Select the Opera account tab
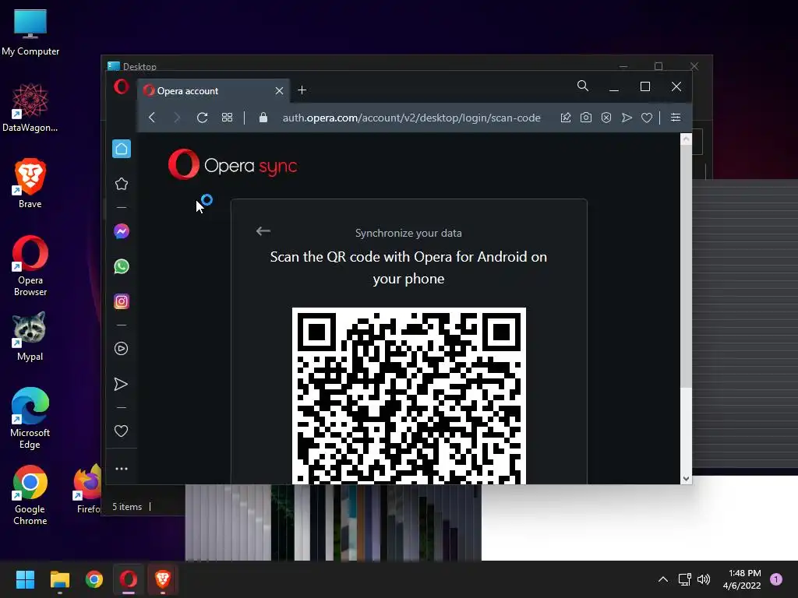 pyautogui.click(x=214, y=90)
